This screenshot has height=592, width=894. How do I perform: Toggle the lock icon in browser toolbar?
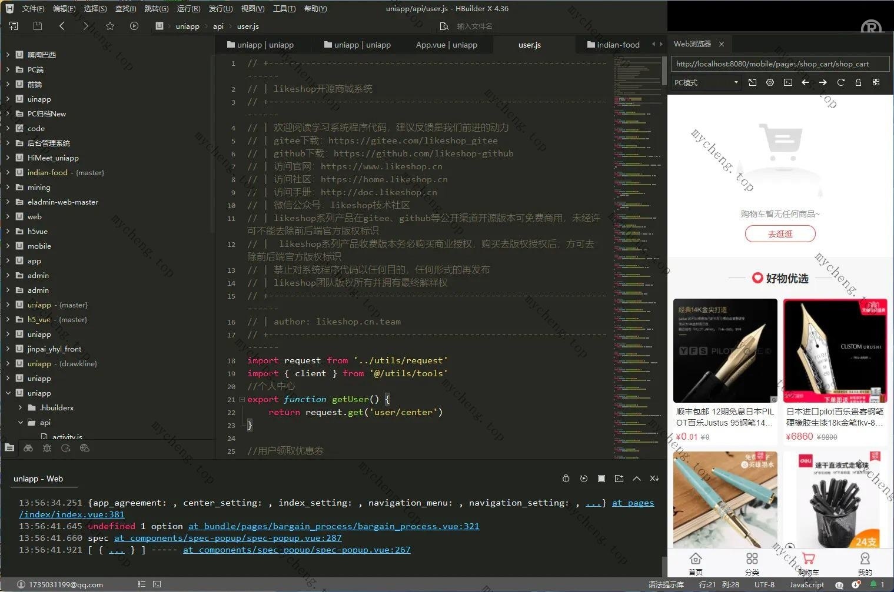[858, 82]
